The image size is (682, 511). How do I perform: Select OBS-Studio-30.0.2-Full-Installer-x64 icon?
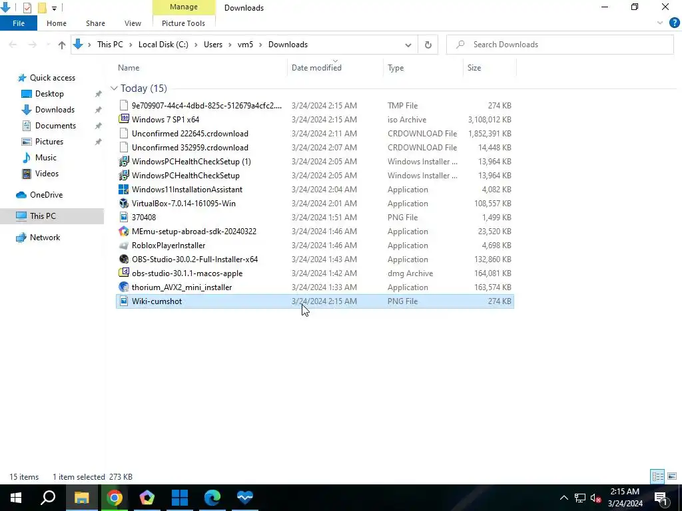coord(124,259)
